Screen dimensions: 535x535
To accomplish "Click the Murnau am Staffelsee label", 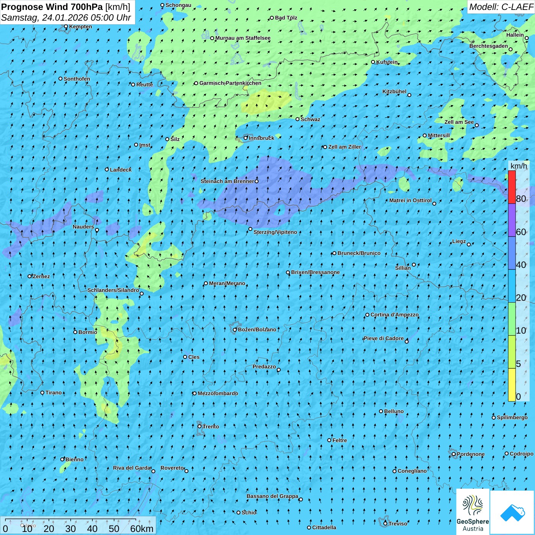I will tap(243, 38).
